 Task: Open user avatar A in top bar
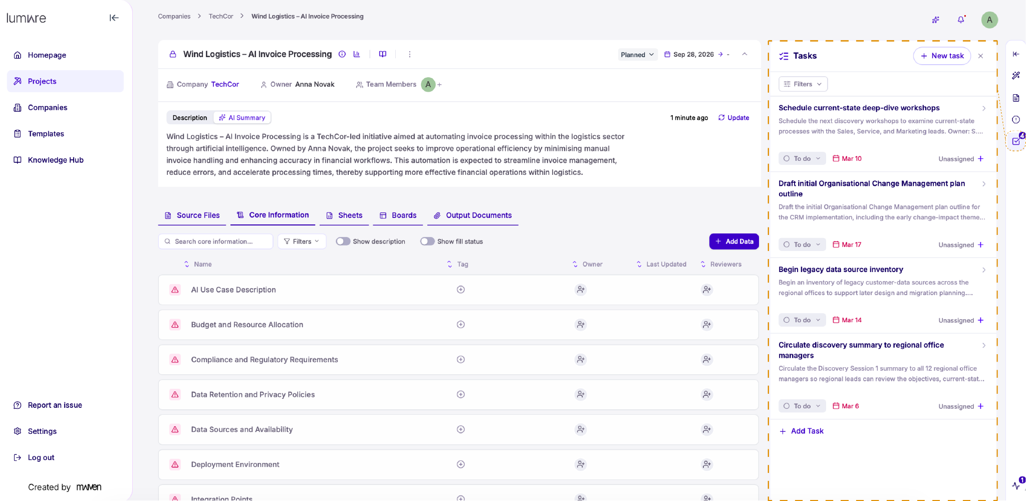(x=989, y=20)
